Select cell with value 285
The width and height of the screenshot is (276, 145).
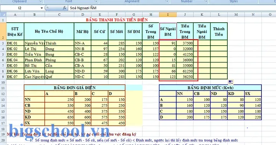117,43
